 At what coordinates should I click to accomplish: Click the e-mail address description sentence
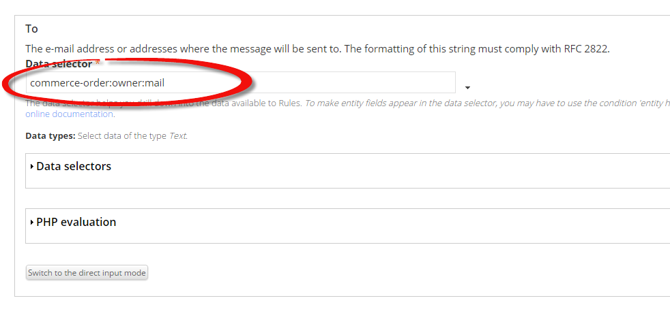click(x=317, y=49)
